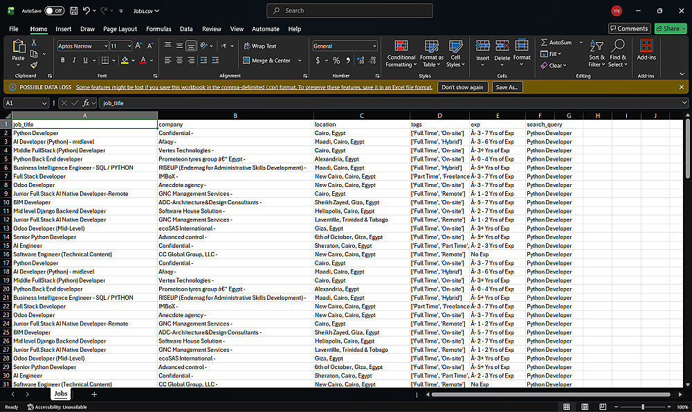Open the Format cells menu icon
Viewport: 692px width, 412px height.
click(522, 46)
